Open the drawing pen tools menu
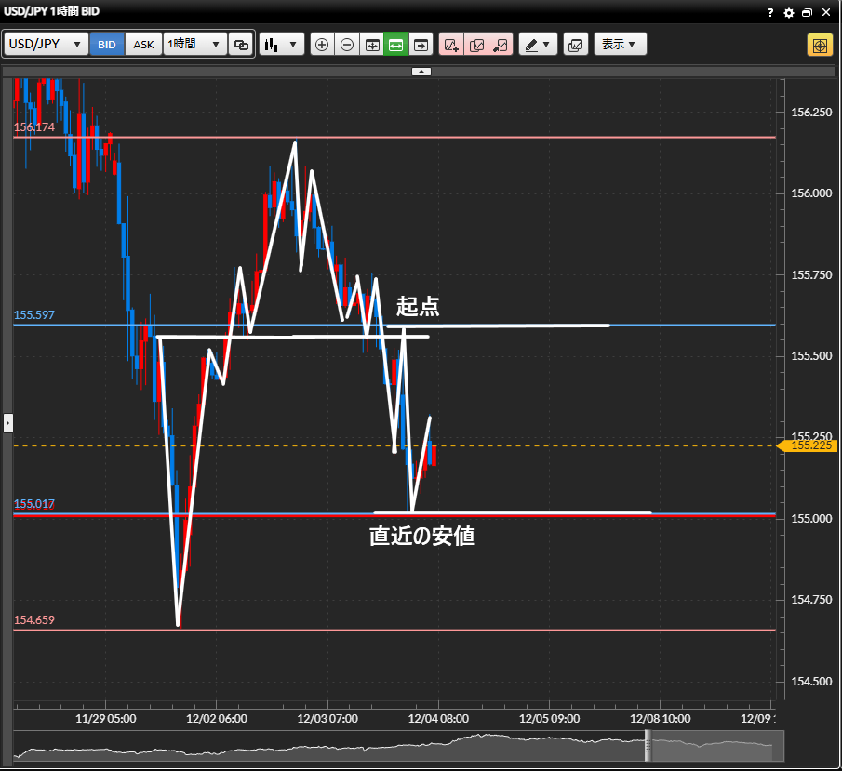The image size is (842, 771). (x=537, y=45)
